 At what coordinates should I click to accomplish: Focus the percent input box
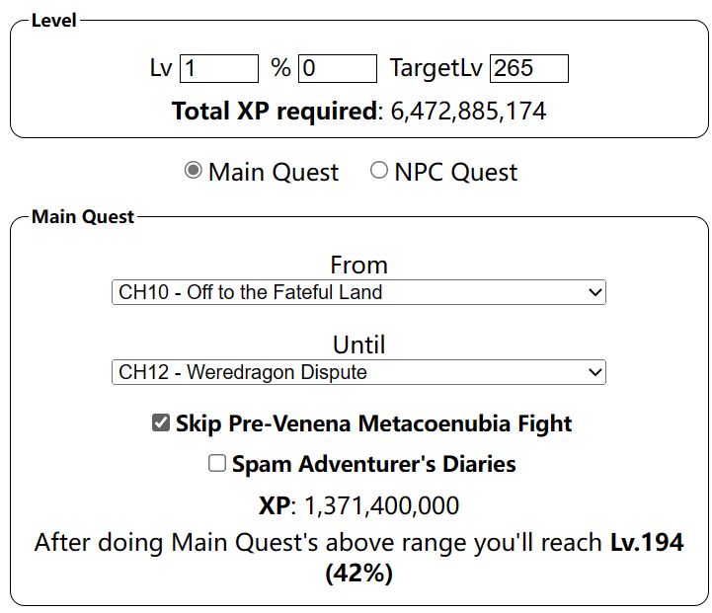pyautogui.click(x=337, y=68)
